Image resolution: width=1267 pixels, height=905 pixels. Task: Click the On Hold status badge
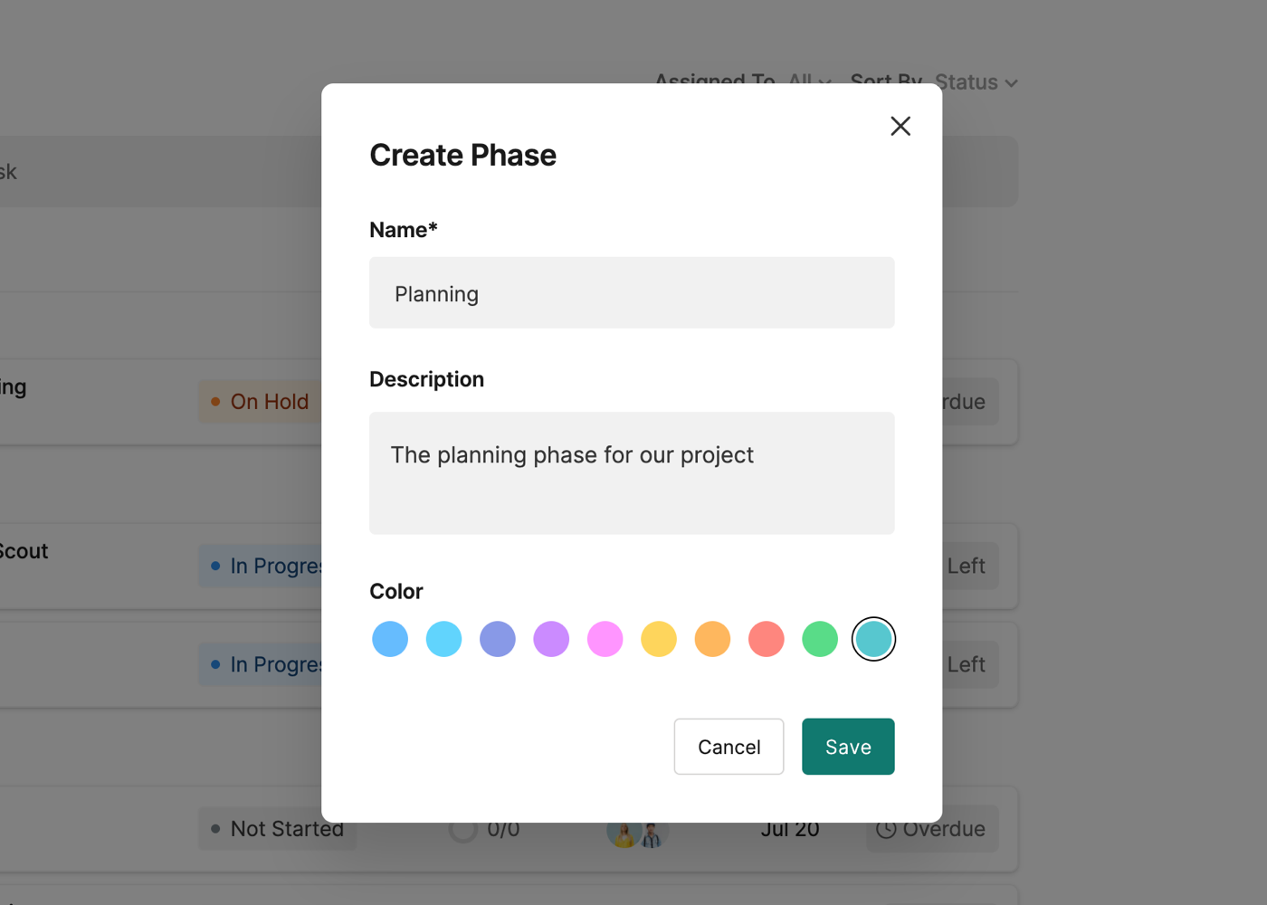point(261,402)
